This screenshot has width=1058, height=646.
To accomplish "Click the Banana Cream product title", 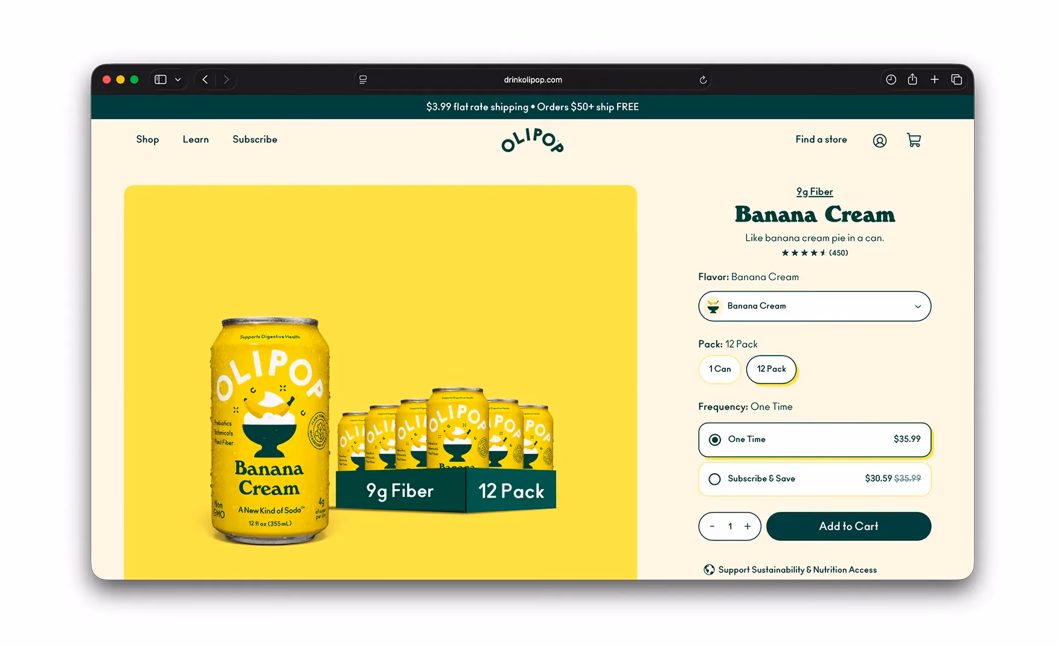I will coord(815,214).
